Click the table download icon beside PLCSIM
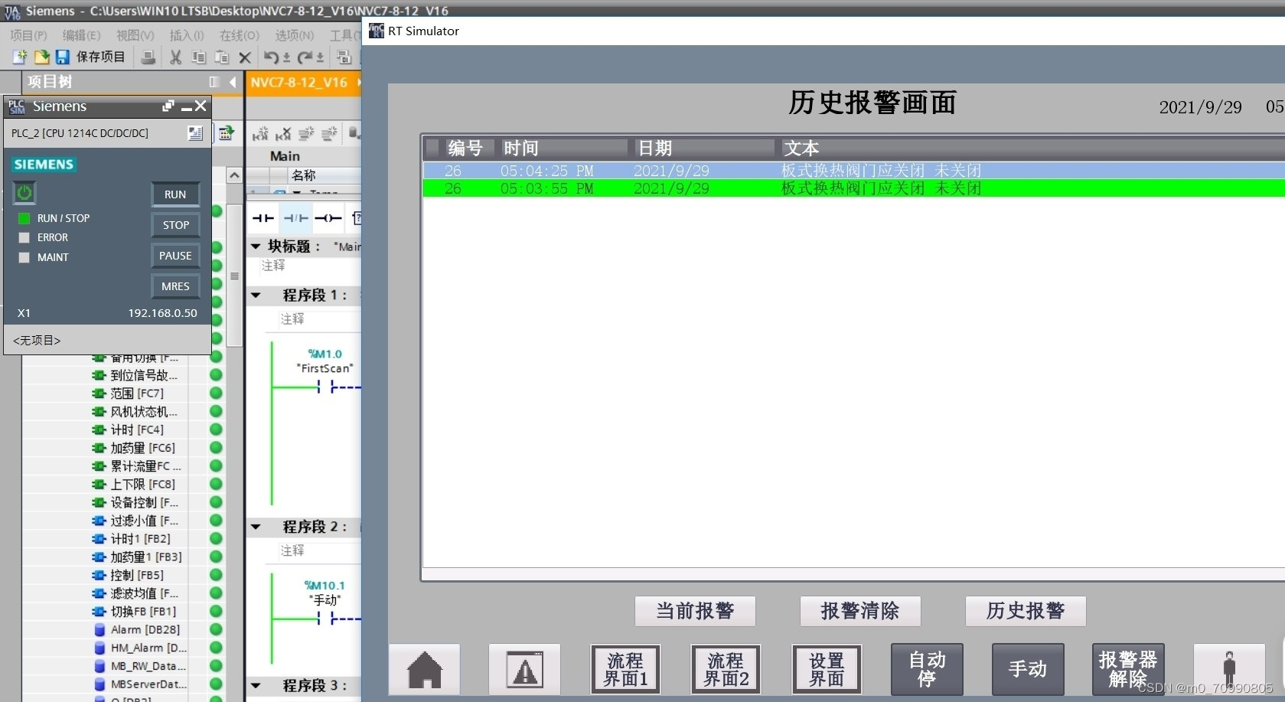Screen dimensions: 1285x702 226,133
